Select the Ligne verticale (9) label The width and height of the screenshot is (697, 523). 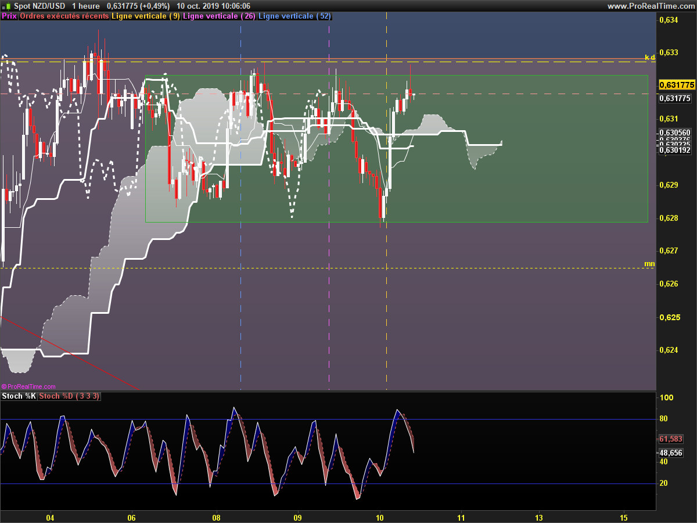[x=146, y=16]
